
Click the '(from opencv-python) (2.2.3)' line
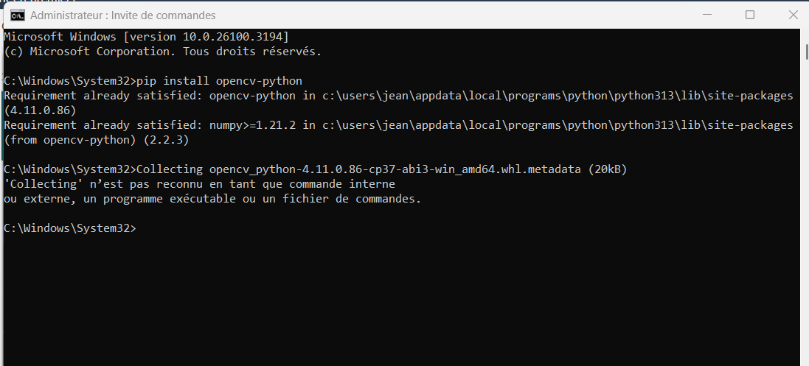[97, 140]
